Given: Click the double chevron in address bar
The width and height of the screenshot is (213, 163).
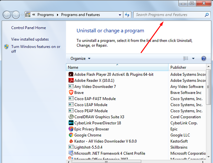Looking at the screenshot, I should [x=34, y=14].
